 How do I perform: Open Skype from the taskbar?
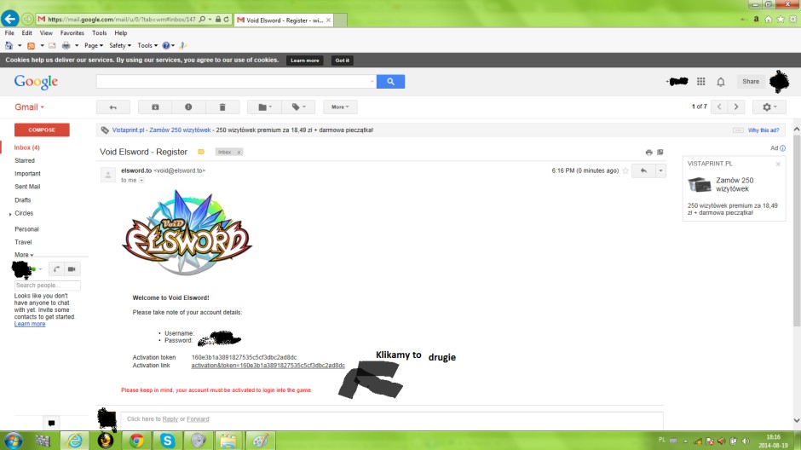click(168, 441)
